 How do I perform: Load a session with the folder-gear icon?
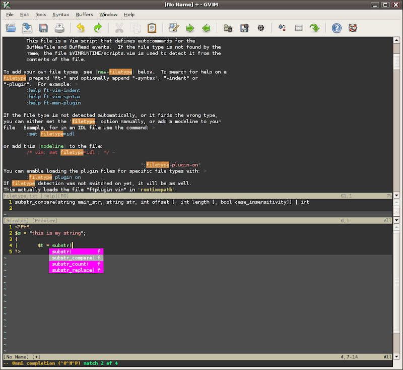[228, 28]
